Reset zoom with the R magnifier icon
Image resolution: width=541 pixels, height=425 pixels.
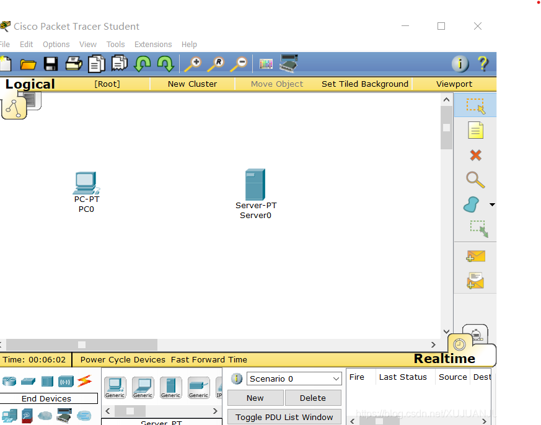(216, 64)
